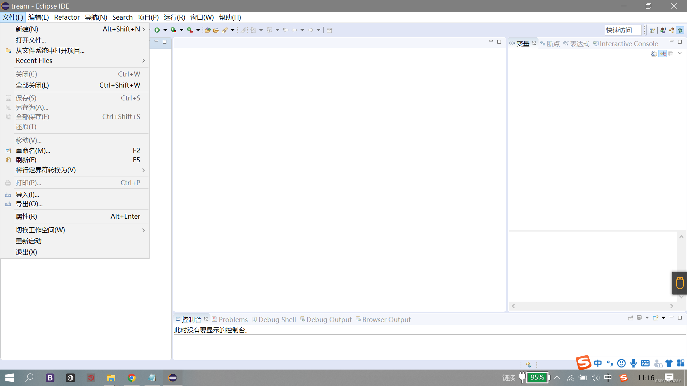Image resolution: width=687 pixels, height=386 pixels.
Task: Click the Previous Annotation toolbar icon
Action: (270, 30)
